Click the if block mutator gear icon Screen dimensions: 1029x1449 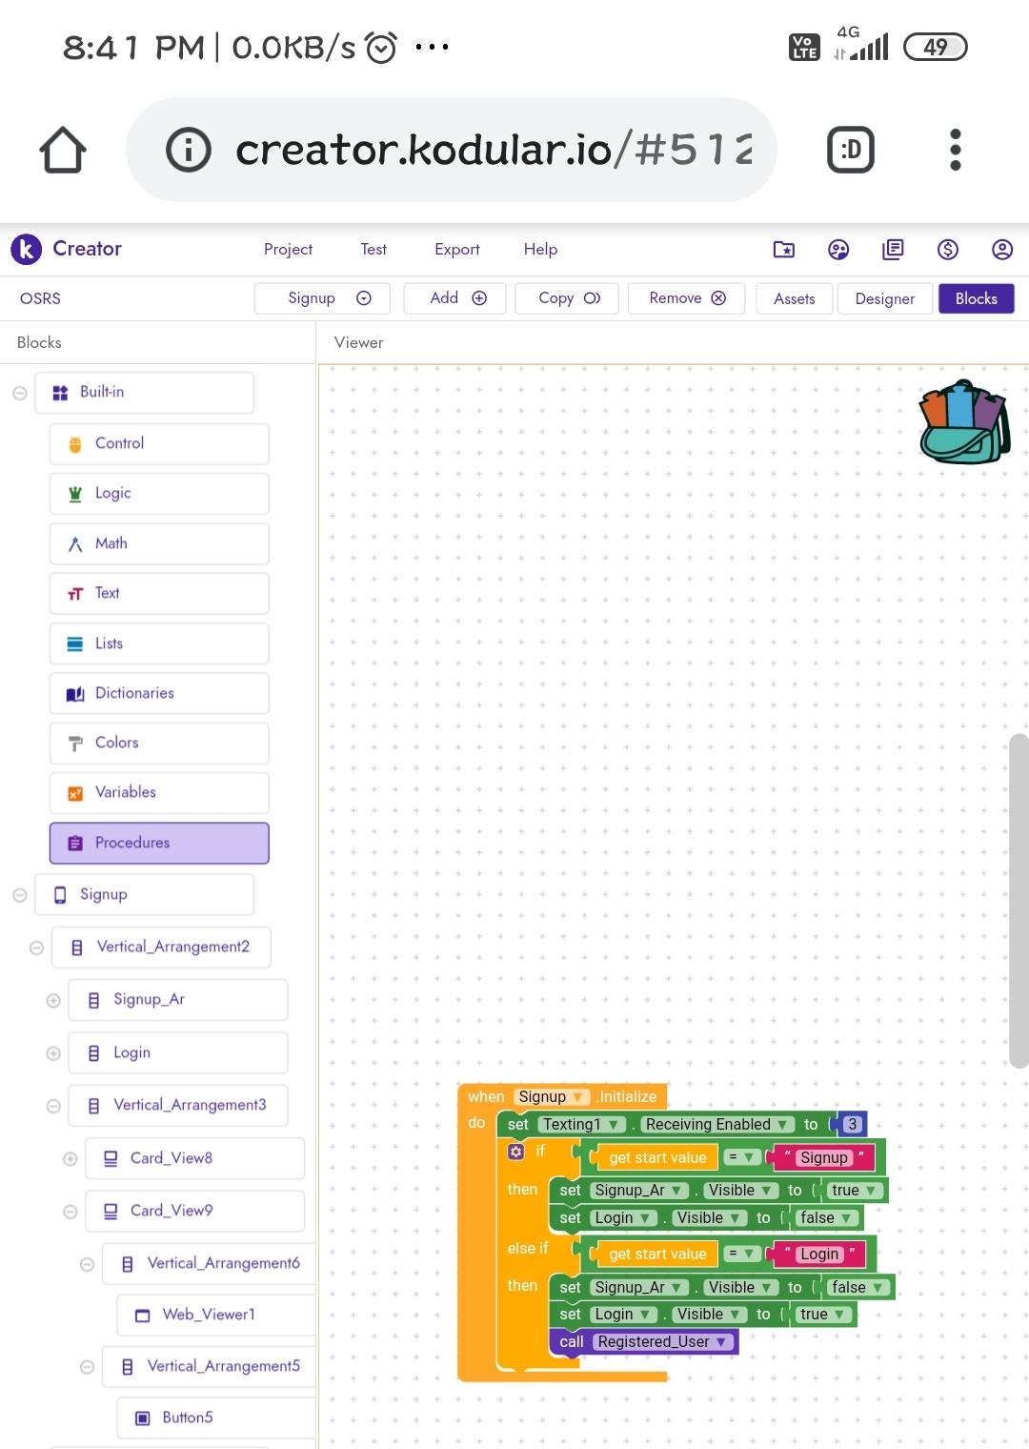tap(516, 1152)
